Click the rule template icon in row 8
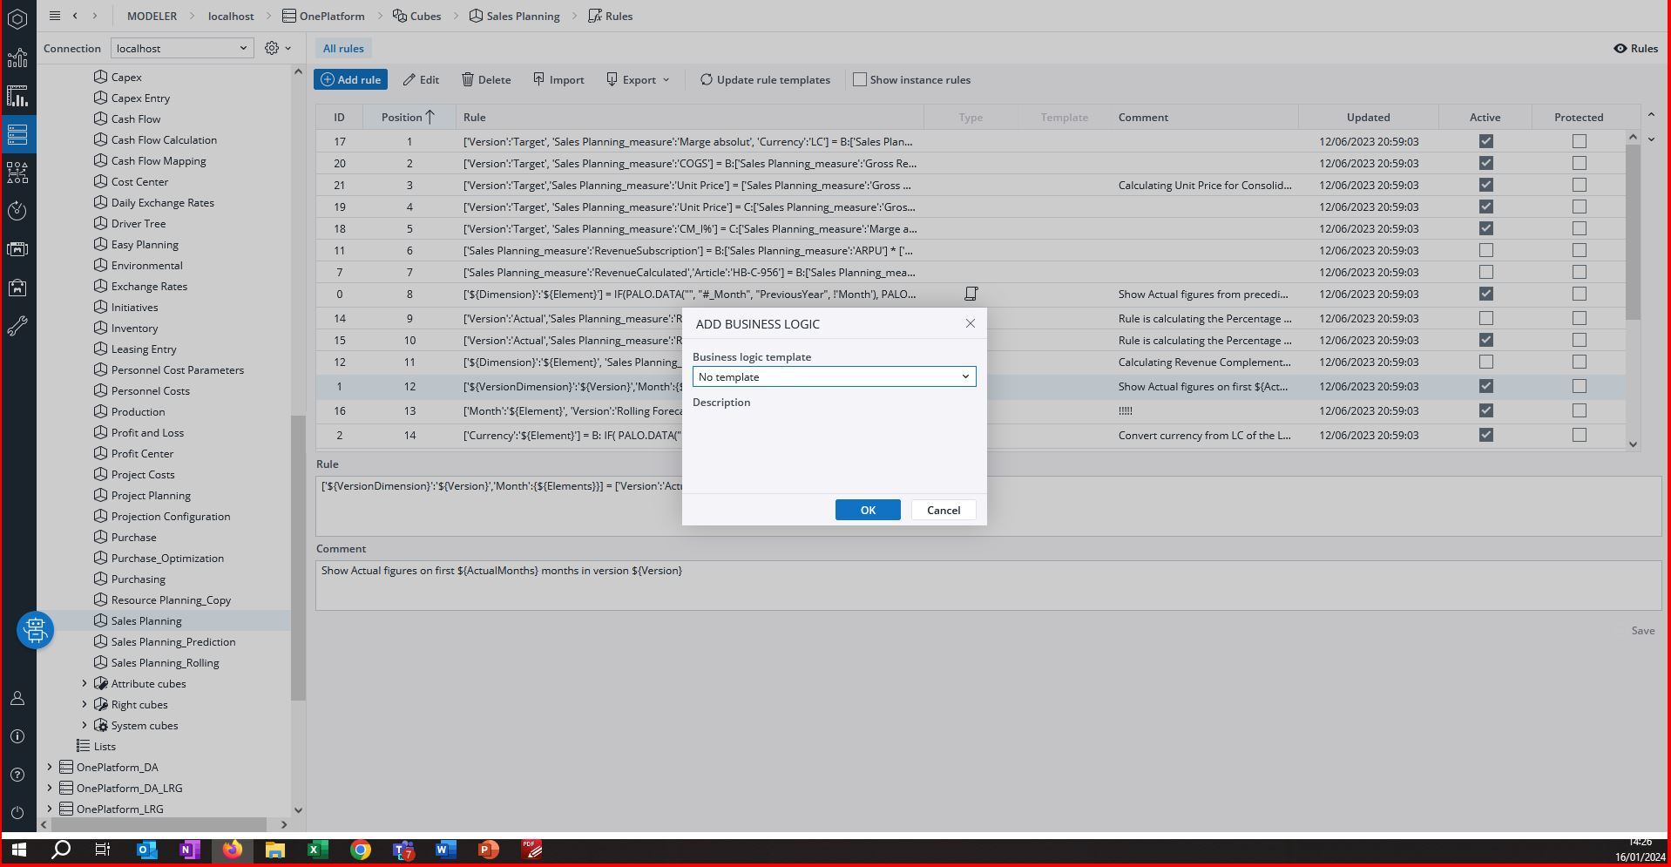This screenshot has height=867, width=1671. (971, 295)
